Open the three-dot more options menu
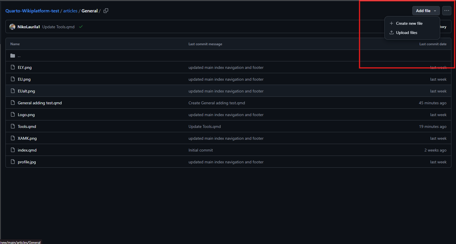This screenshot has width=456, height=244. point(447,11)
